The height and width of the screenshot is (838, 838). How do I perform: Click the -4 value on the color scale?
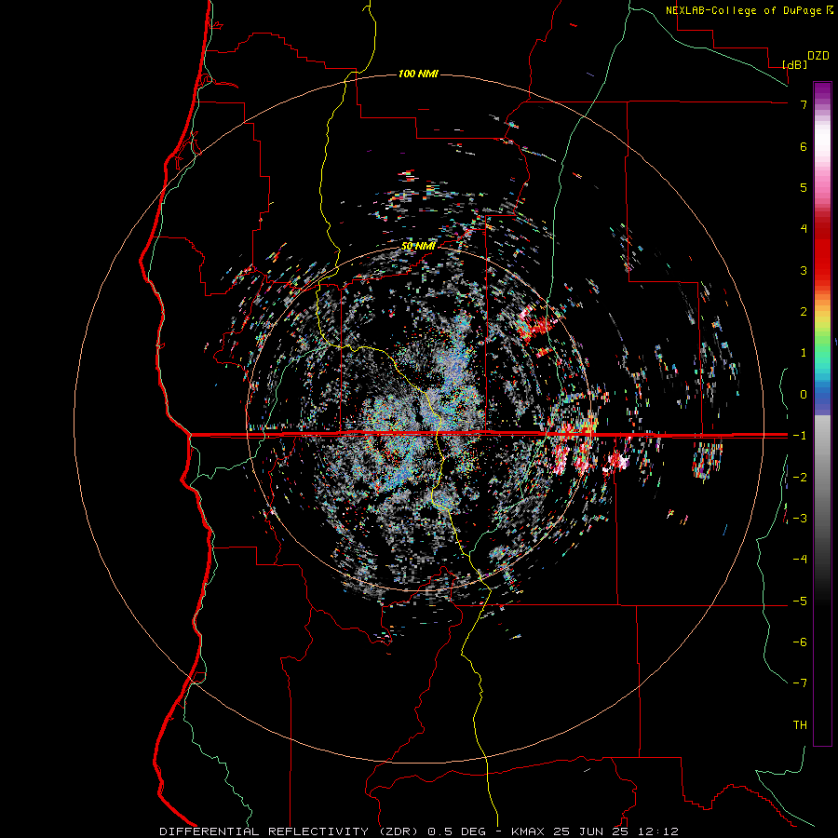pos(800,560)
